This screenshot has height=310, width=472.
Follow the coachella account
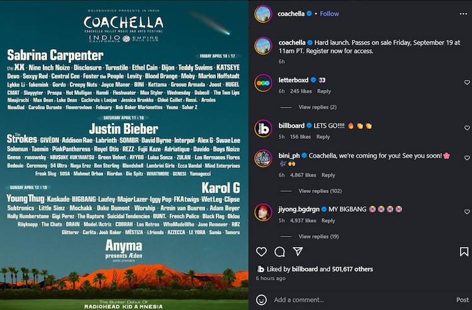click(x=329, y=14)
